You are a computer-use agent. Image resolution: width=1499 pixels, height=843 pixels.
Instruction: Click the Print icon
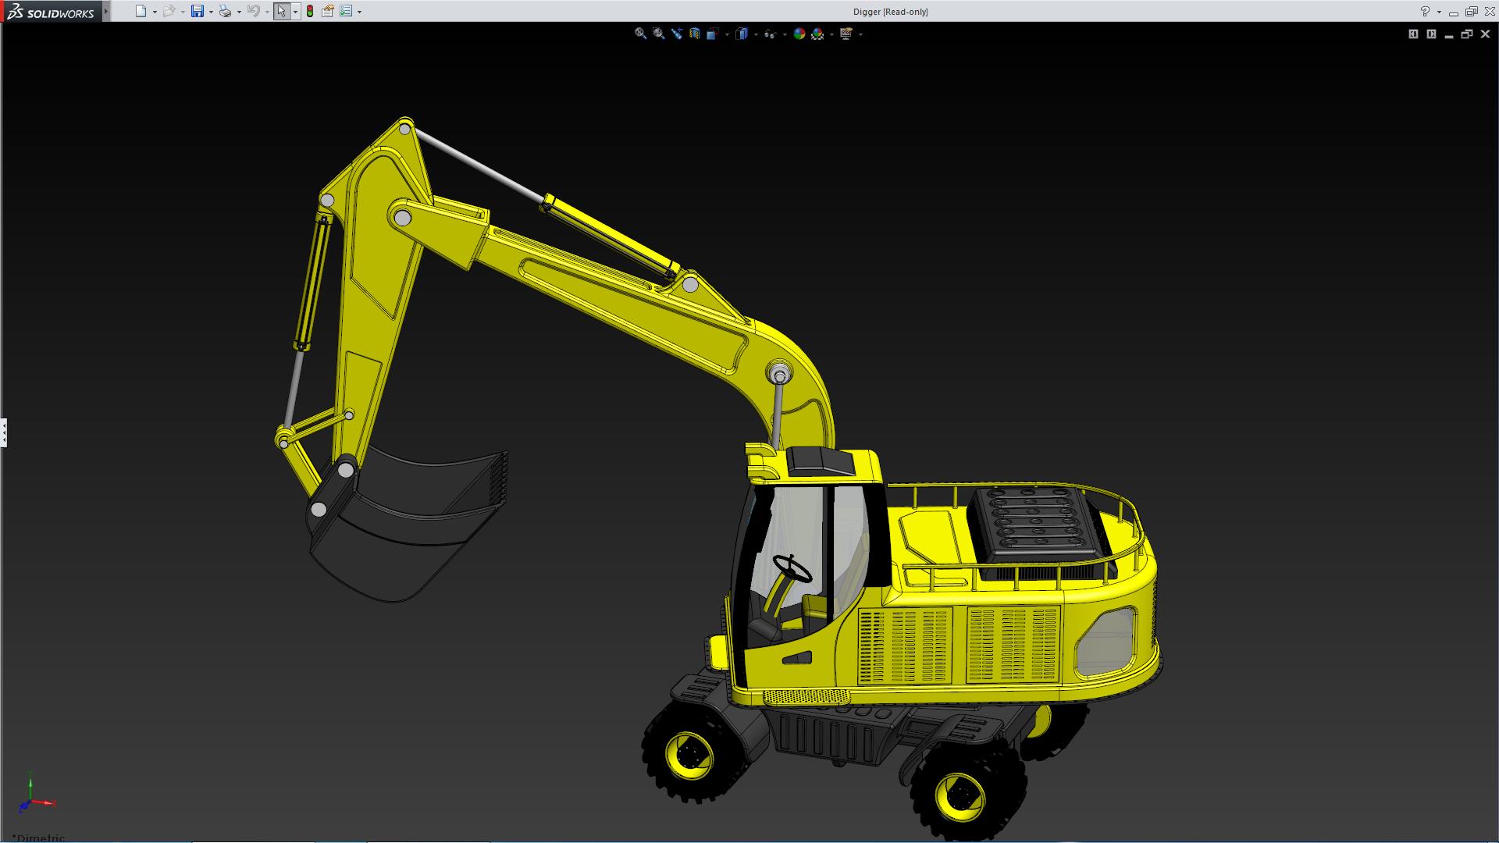225,11
